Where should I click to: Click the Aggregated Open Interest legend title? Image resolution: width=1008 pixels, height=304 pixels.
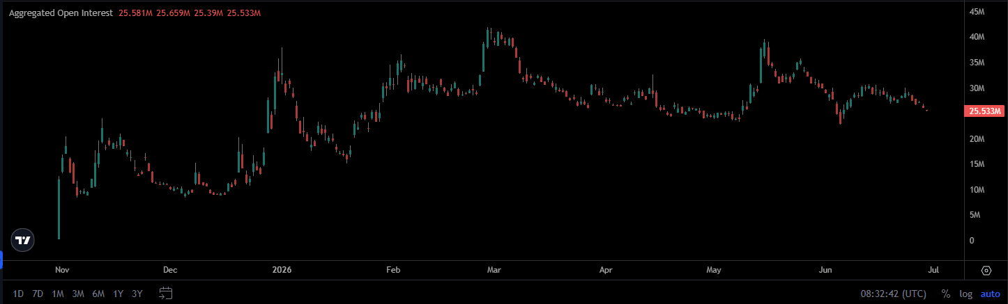(61, 13)
